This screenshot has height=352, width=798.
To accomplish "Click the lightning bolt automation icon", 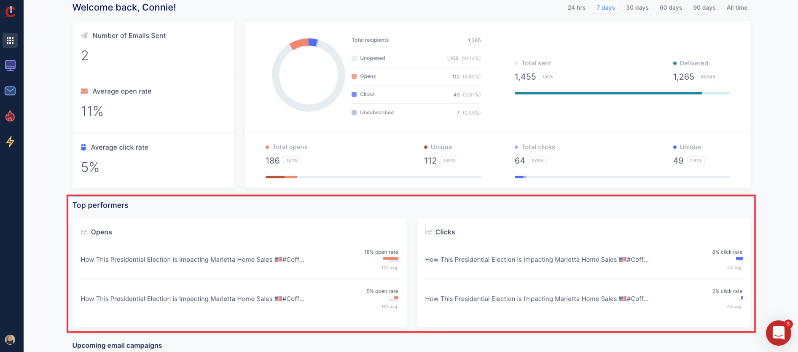I will pyautogui.click(x=10, y=142).
